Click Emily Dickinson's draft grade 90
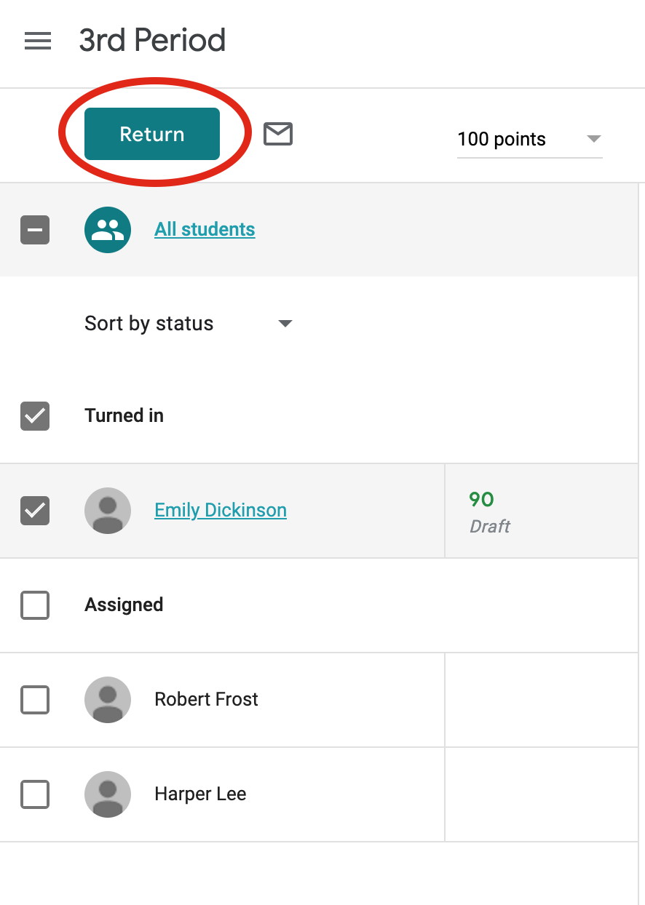This screenshot has height=905, width=645. tap(481, 500)
